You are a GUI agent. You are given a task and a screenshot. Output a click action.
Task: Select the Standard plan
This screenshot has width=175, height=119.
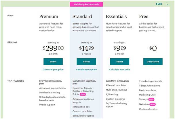coord(86,62)
